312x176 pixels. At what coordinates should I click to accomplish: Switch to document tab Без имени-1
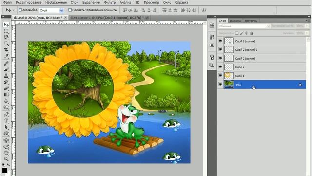(107, 18)
